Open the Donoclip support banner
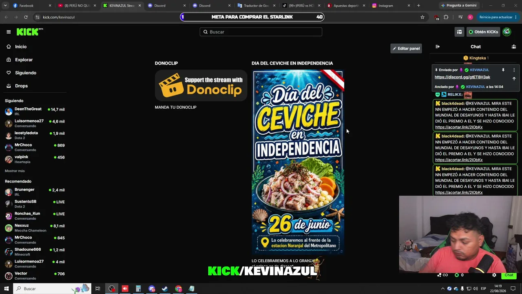Screen dimensions: 522x294 [x=201, y=85]
